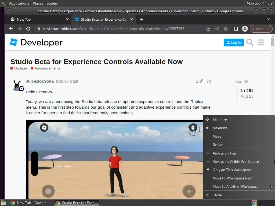
Task: Toggle Always on Visible Workspace option
Action: point(239,161)
